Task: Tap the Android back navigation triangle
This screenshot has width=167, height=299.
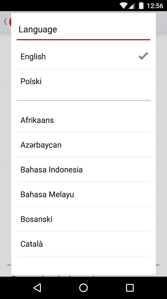Action: coord(37,287)
